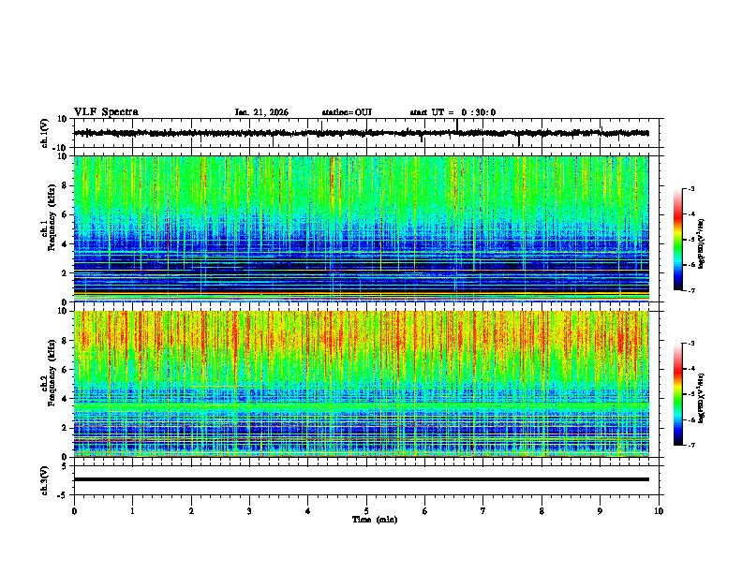Click inside the ch.2 spectrogram panel
Image resolution: width=742 pixels, height=573 pixels.
click(x=362, y=384)
